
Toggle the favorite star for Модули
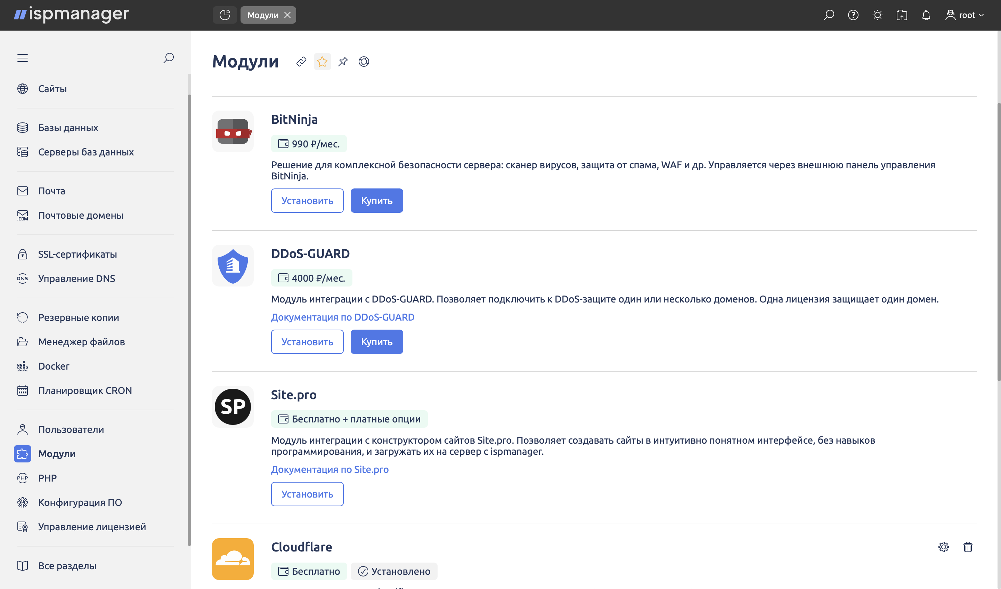pos(322,62)
